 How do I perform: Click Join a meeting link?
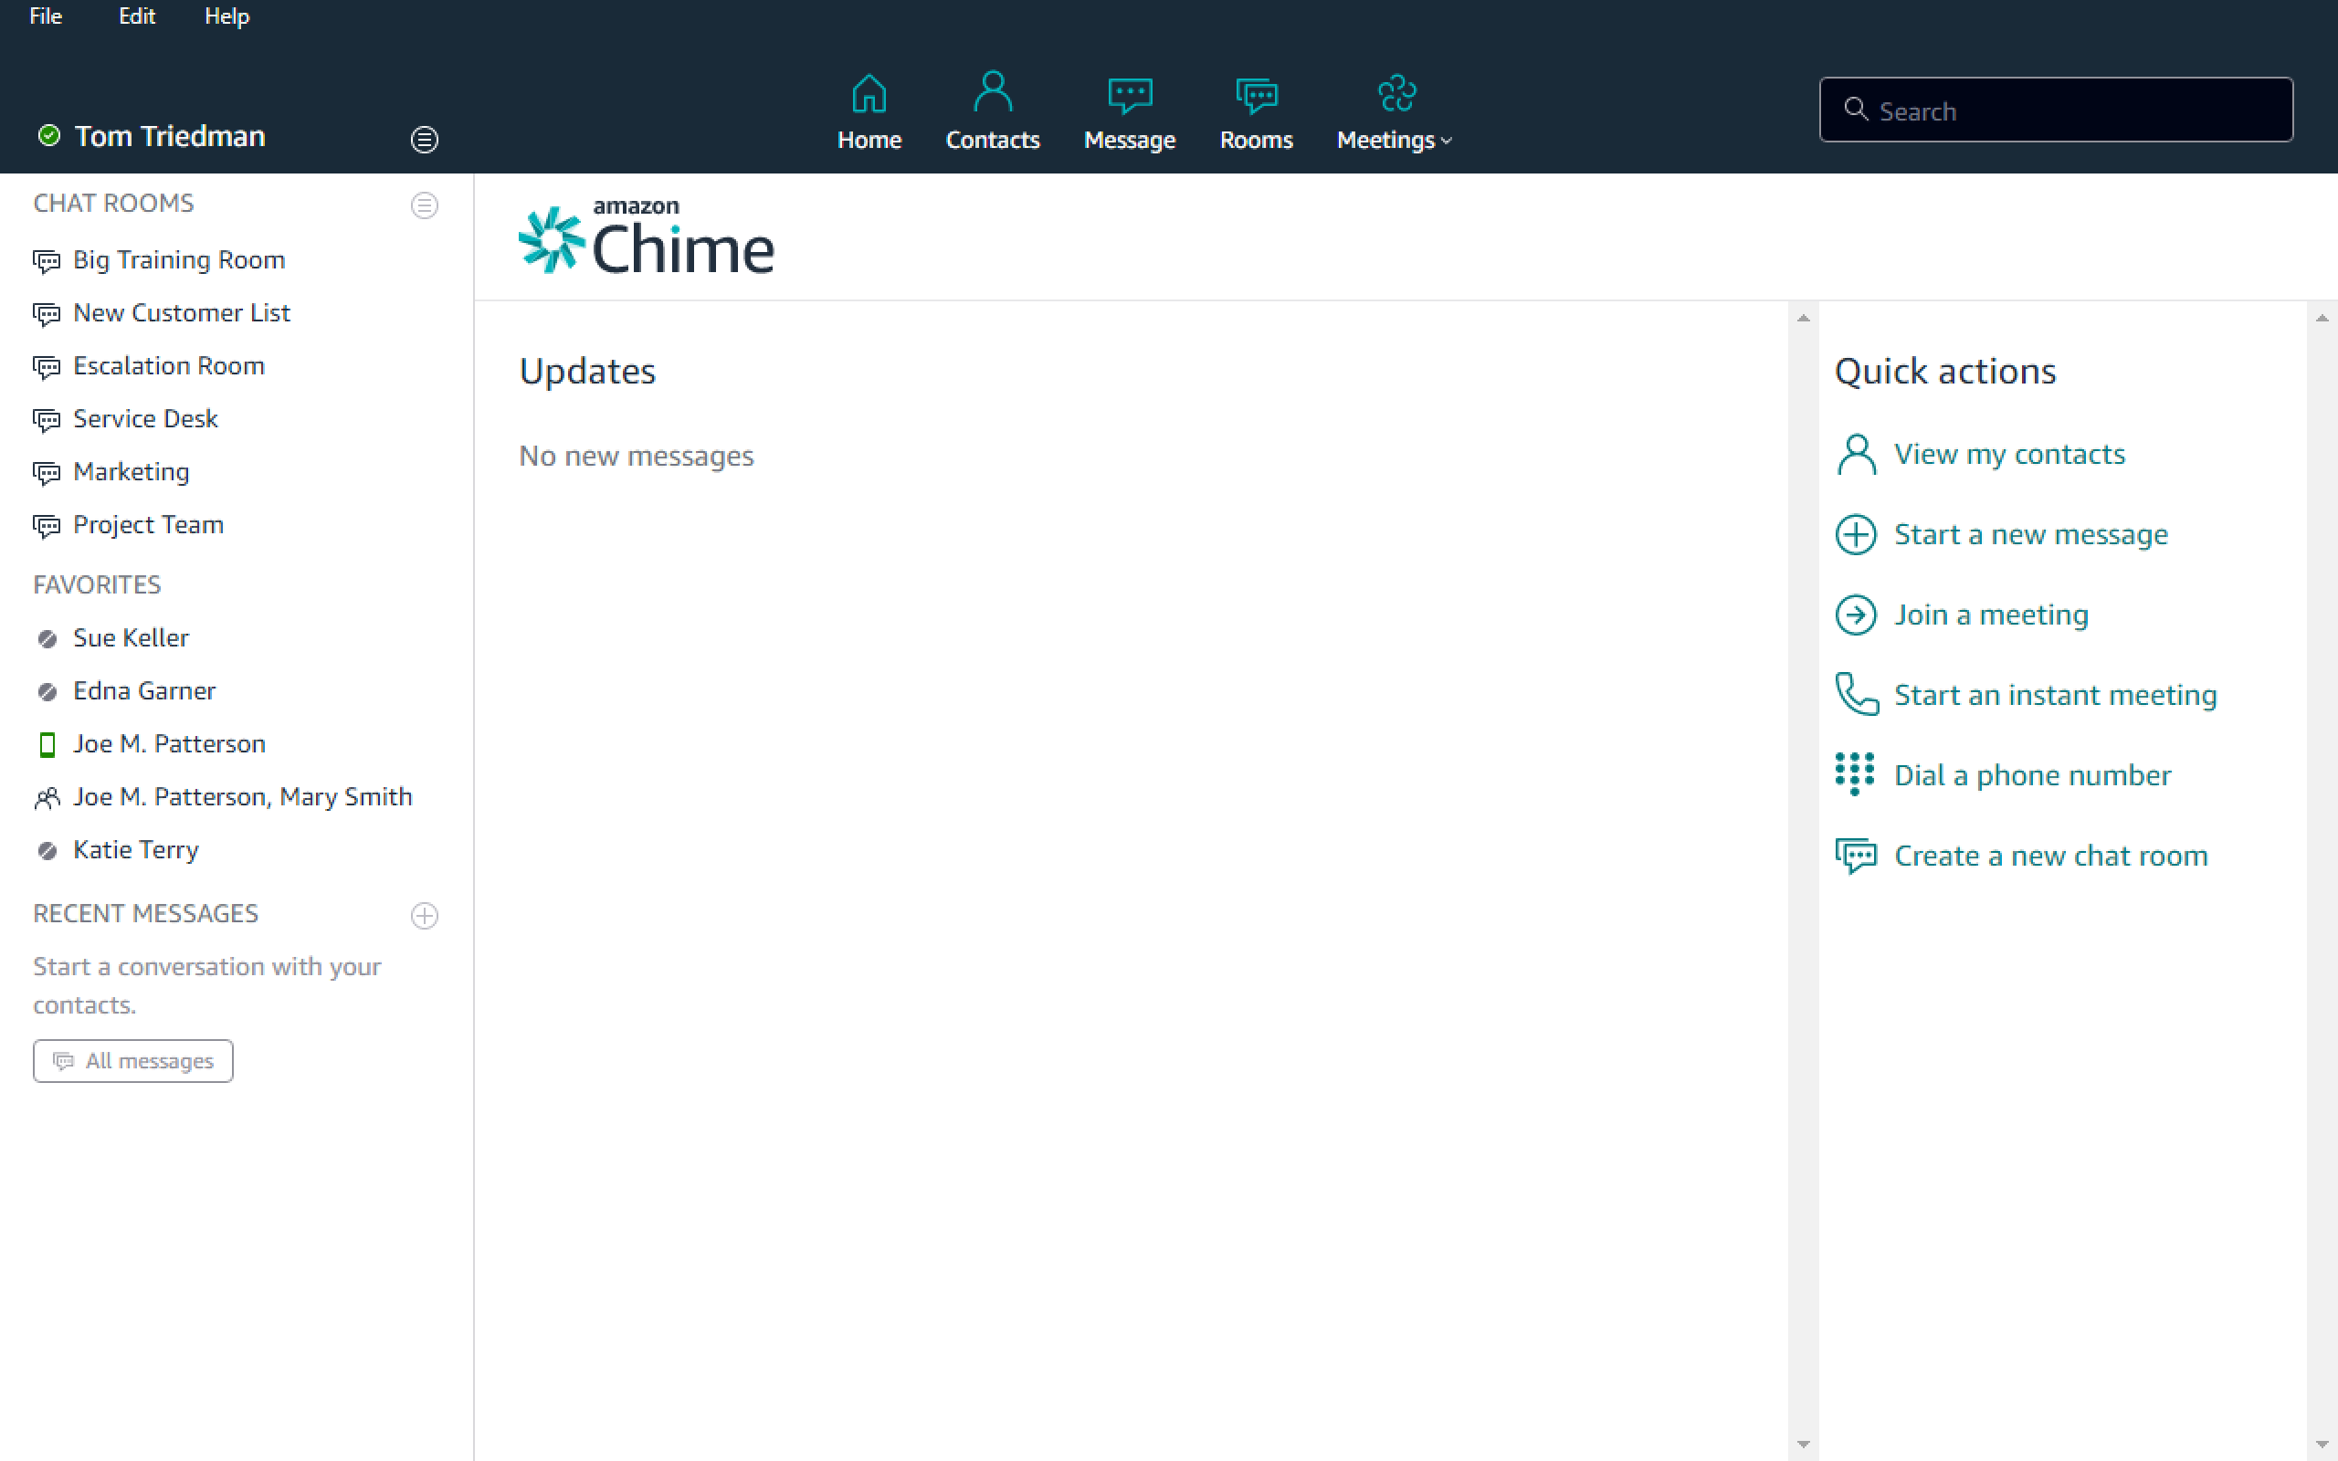pos(1991,615)
